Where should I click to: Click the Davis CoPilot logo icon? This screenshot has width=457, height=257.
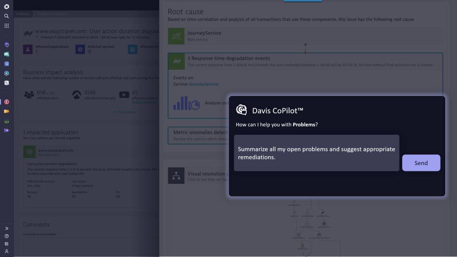click(x=241, y=110)
